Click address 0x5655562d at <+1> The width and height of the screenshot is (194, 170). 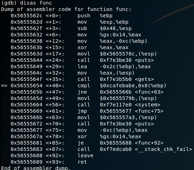pyautogui.click(x=27, y=22)
